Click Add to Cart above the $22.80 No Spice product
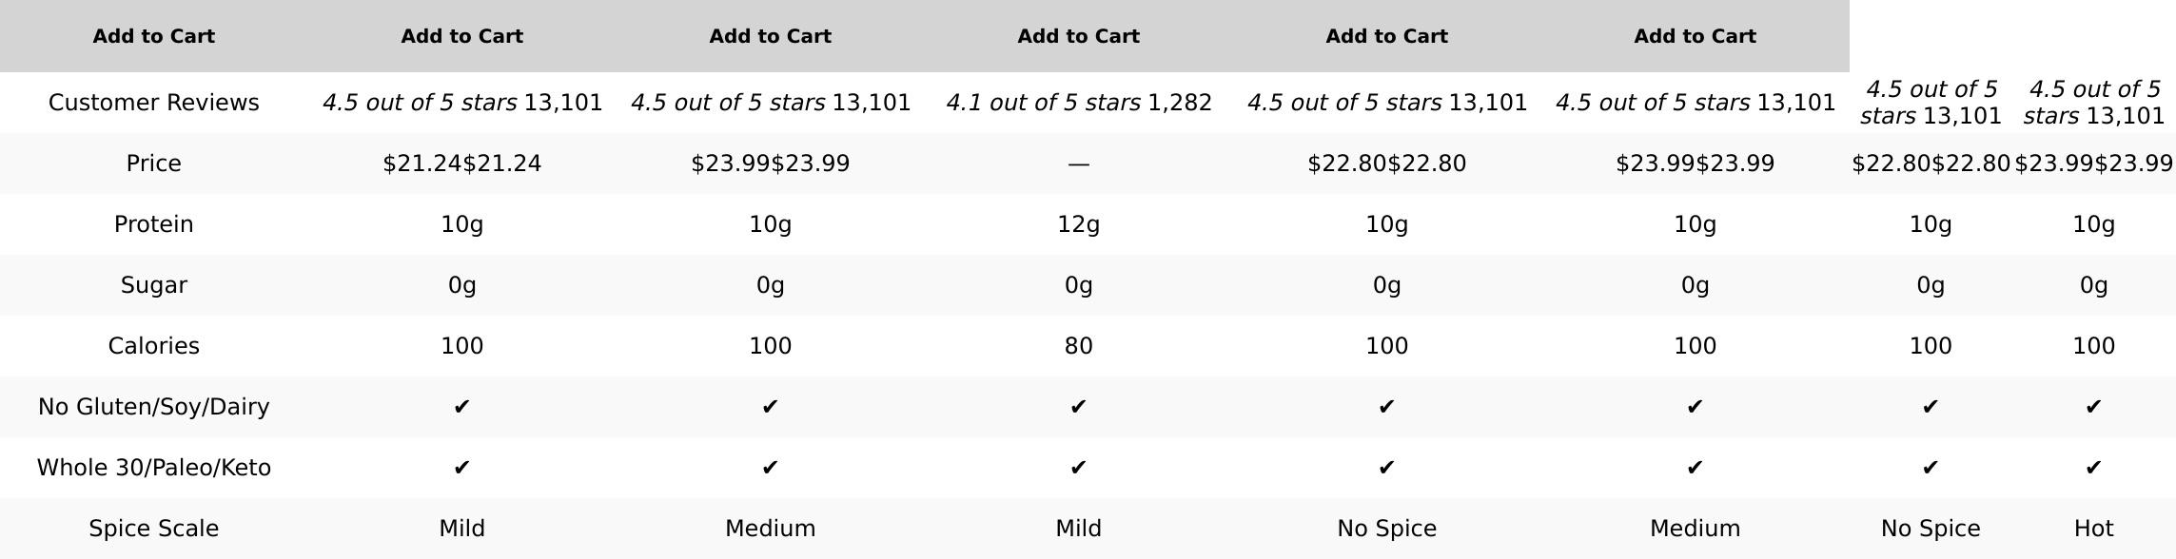 tap(1386, 36)
